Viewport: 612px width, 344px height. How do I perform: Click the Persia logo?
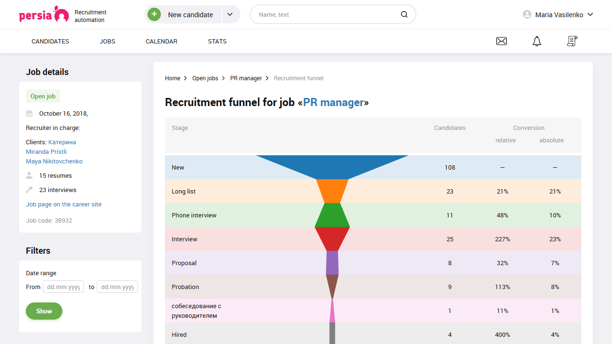point(44,14)
